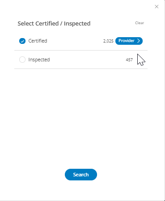Screen dimensions: 165x201
Task: Close the Certified / Inspected filter dialog
Action: 157,7
